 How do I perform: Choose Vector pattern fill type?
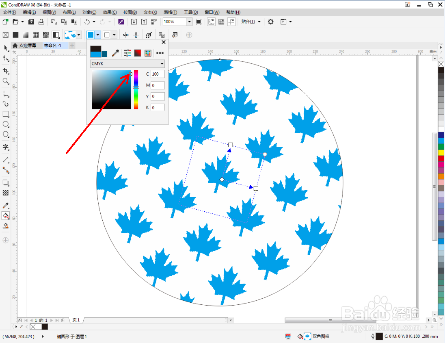[36, 35]
